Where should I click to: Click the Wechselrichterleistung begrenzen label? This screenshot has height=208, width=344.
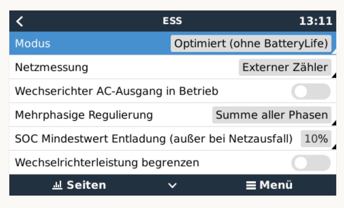pos(107,163)
